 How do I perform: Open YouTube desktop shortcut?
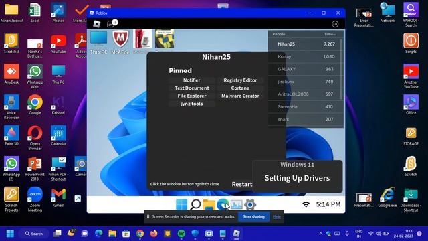point(58,44)
